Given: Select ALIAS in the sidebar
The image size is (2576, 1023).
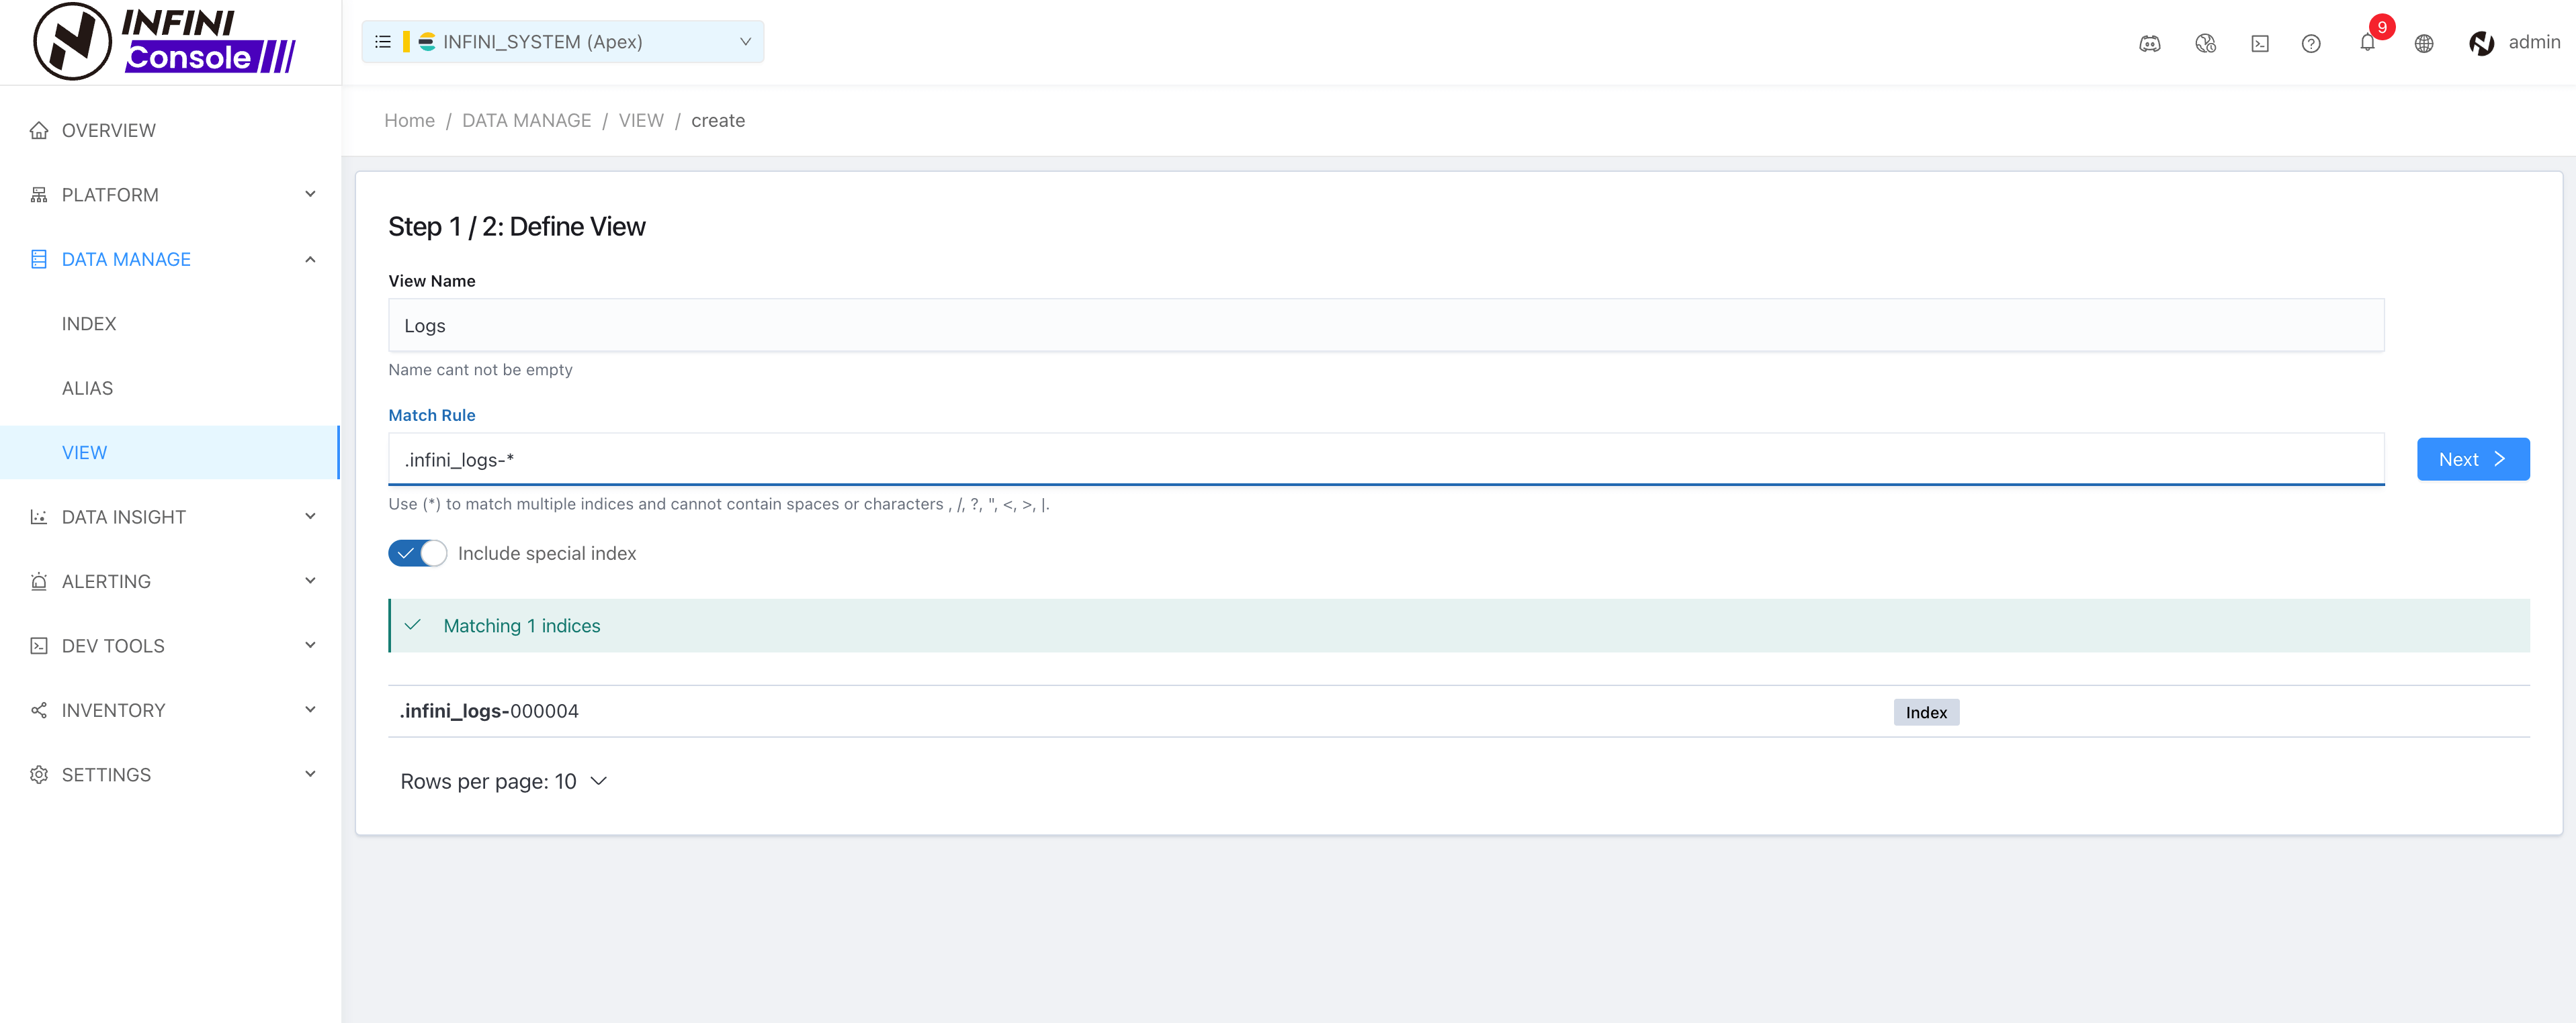Looking at the screenshot, I should (87, 389).
